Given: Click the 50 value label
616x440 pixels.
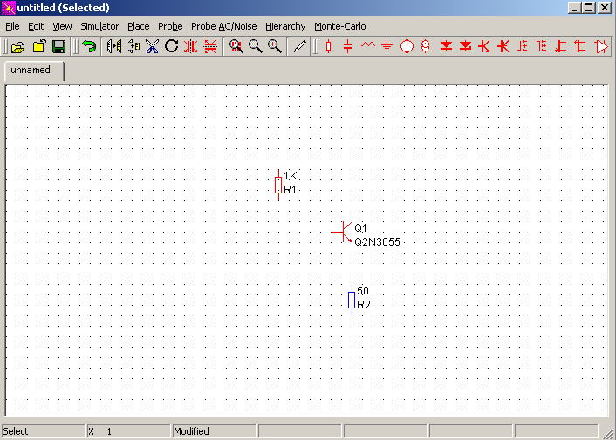Looking at the screenshot, I should [363, 291].
